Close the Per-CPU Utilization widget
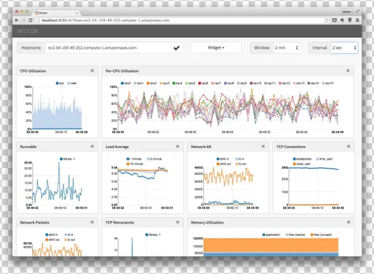The width and height of the screenshot is (374, 274). (x=348, y=71)
